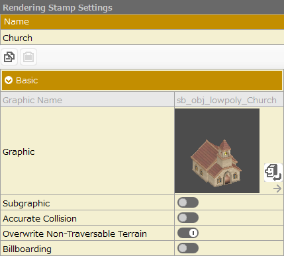Enable the Subgraphic toggle
This screenshot has width=284, height=256.
(x=188, y=202)
